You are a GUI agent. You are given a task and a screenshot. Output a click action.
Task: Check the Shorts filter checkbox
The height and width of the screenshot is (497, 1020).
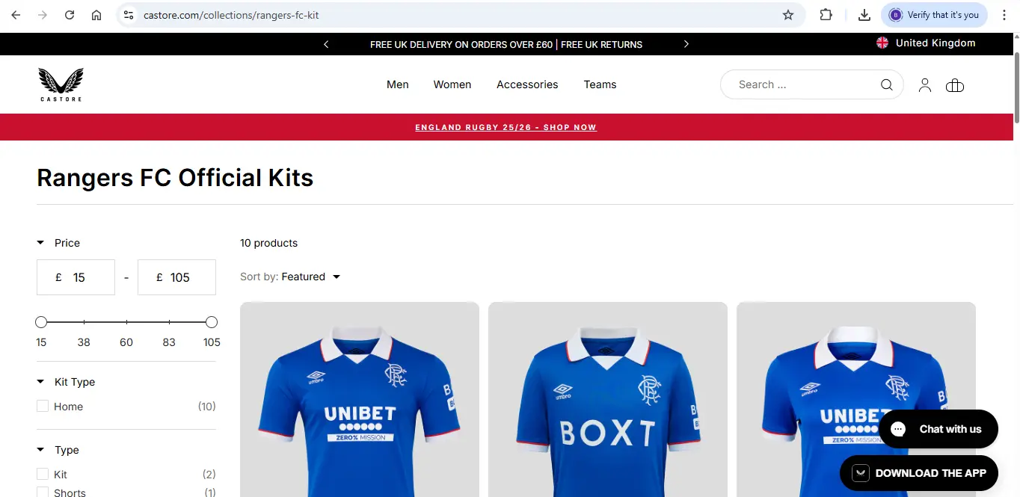point(43,493)
